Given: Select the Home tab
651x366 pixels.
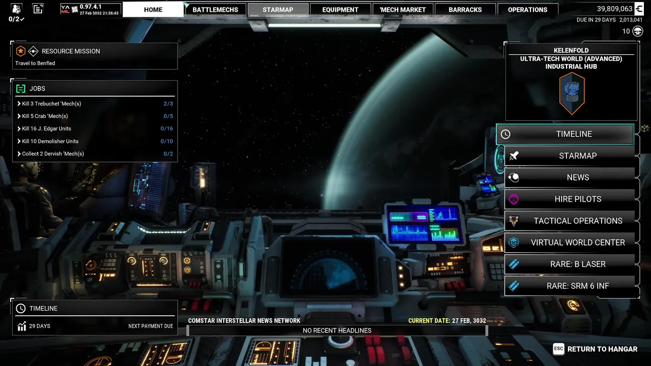Looking at the screenshot, I should pos(153,9).
